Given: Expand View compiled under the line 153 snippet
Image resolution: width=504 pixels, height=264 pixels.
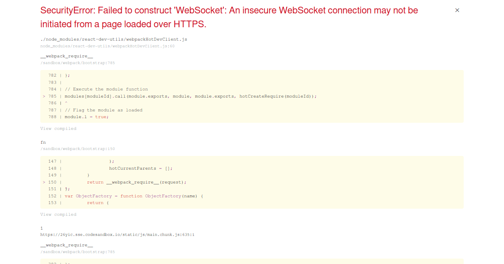Looking at the screenshot, I should 58,215.
